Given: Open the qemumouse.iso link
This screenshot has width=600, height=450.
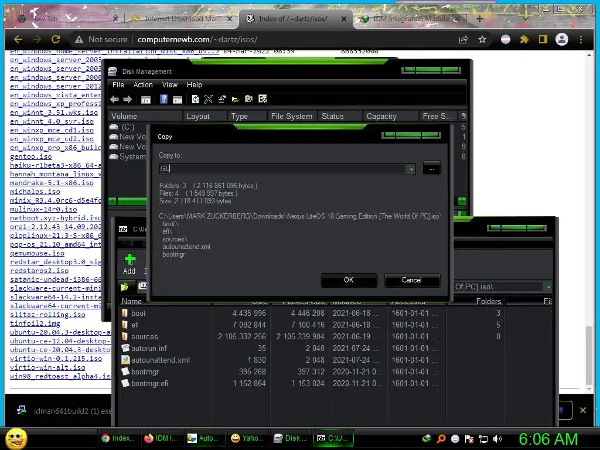Looking at the screenshot, I should (37, 253).
